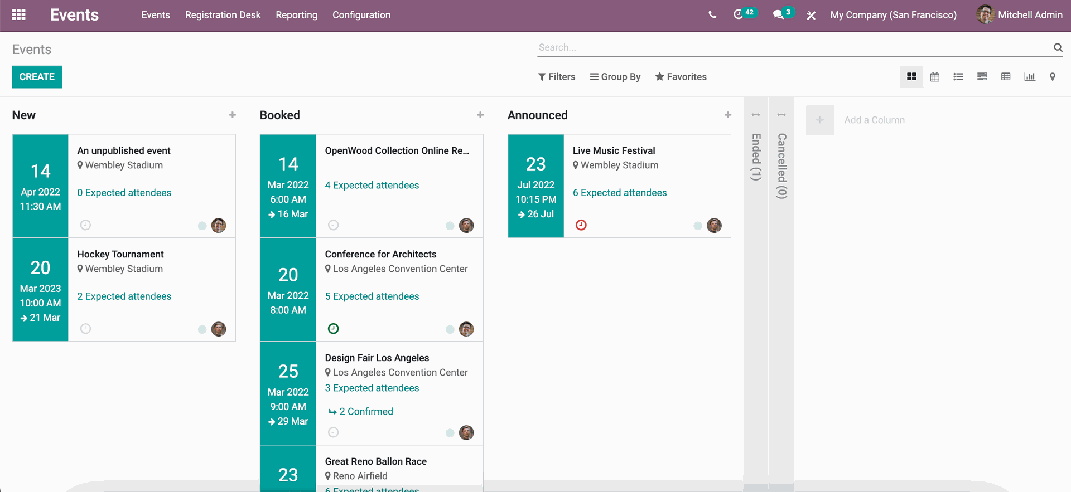
Task: Open the Live Music Festival card title
Action: tap(614, 150)
